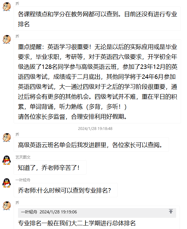The image size is (187, 229).
Task: Click sender name 一叶轻舟 above the question message
Action: point(23,180)
